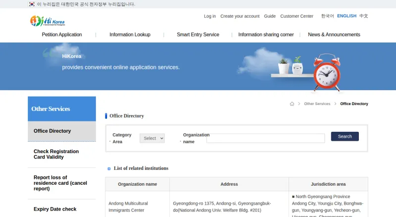Click the List of related institutions heading
This screenshot has width=396, height=217.
click(x=141, y=168)
